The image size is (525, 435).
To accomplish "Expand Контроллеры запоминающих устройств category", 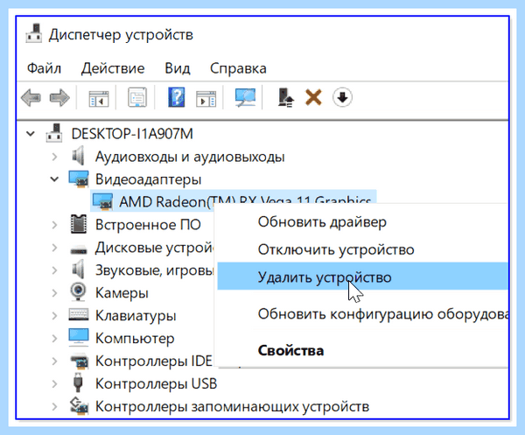I will click(54, 406).
